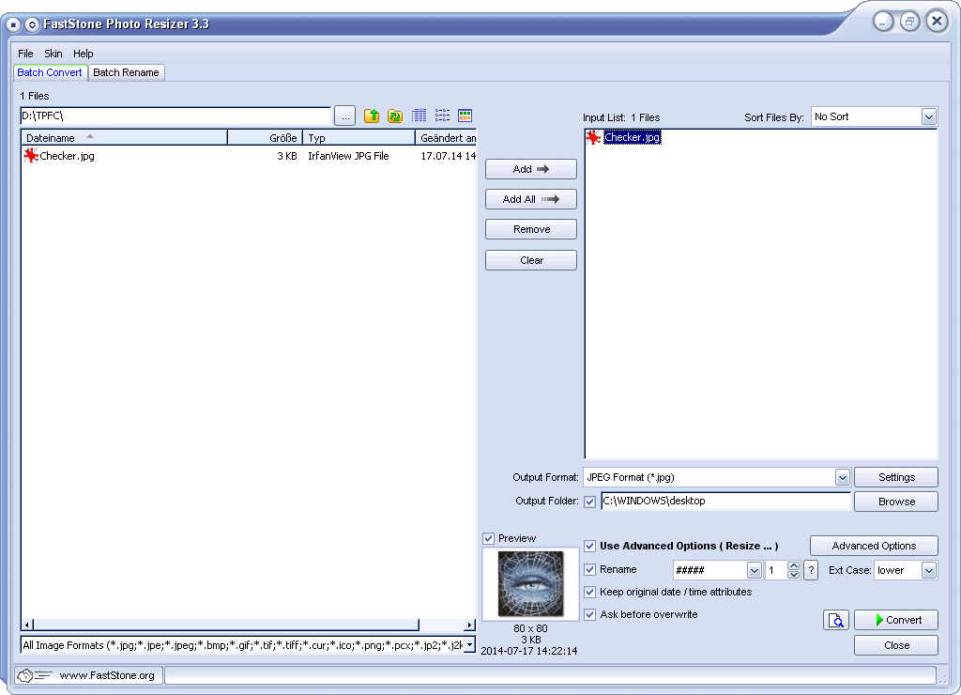The width and height of the screenshot is (961, 695).
Task: Open www.FastStone.org link in status bar
Action: tap(107, 675)
